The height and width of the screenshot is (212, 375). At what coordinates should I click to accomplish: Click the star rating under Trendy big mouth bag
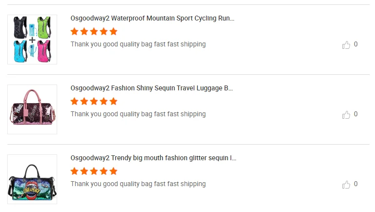(94, 171)
